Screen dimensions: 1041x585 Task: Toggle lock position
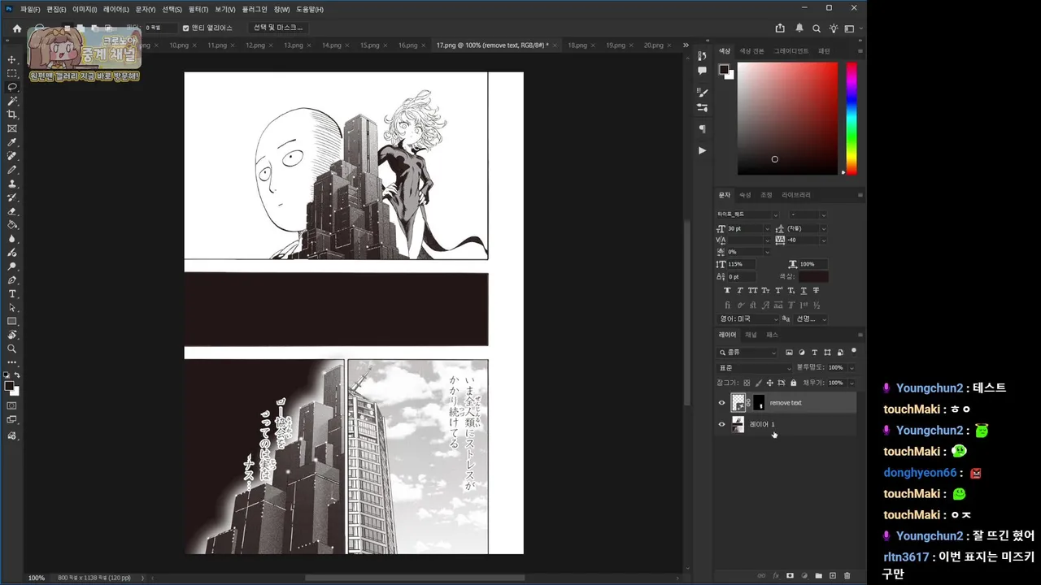click(770, 383)
